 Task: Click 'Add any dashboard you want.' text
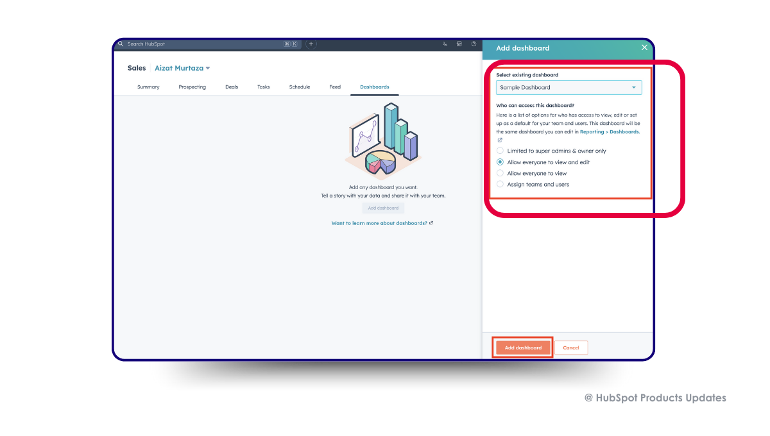pos(383,187)
